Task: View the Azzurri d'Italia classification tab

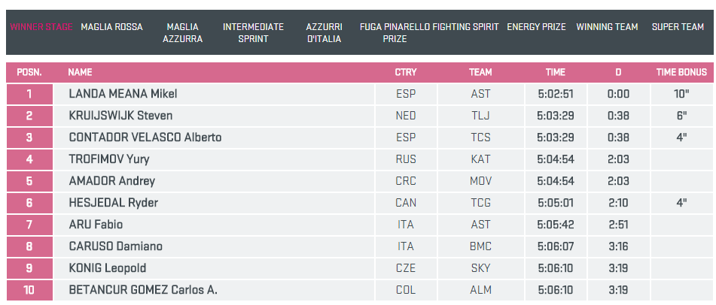Action: click(x=324, y=32)
